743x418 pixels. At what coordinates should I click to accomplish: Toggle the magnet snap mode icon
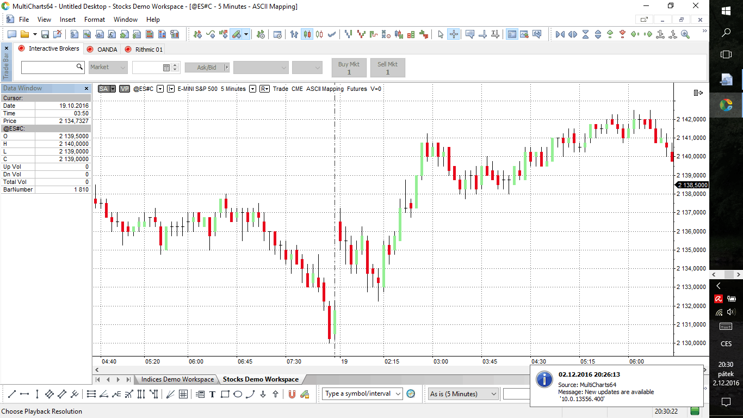point(292,394)
